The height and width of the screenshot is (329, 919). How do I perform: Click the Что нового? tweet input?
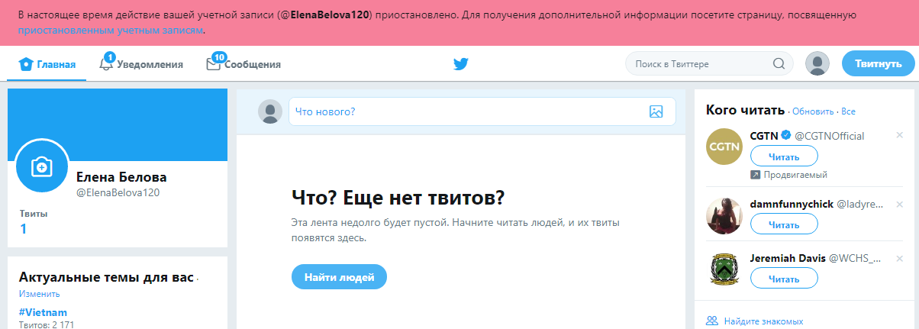[466, 111]
